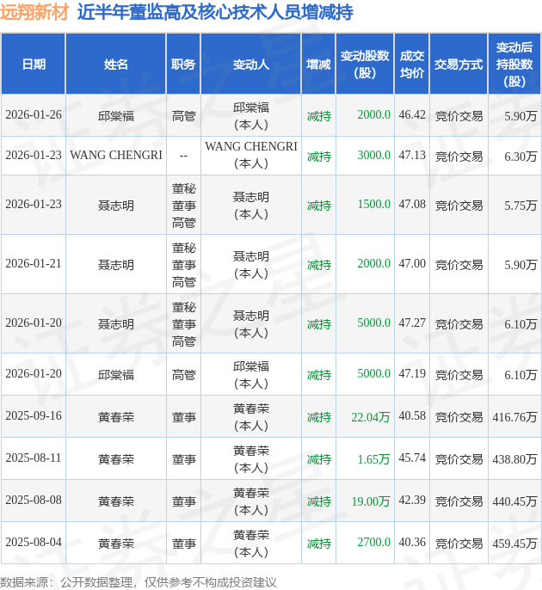The height and width of the screenshot is (590, 542).
Task: Click the 远翔新材 title text
Action: click(34, 12)
